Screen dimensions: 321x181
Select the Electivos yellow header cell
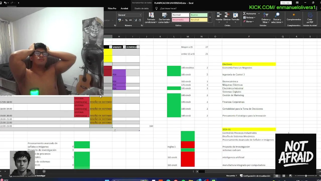pyautogui.click(x=249, y=64)
